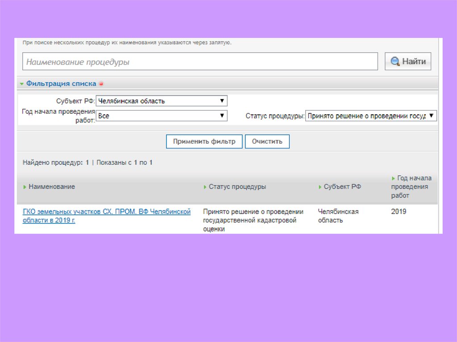Screen dimensions: 457x342
Task: Click the 2019 year cell in results
Action: (399, 211)
